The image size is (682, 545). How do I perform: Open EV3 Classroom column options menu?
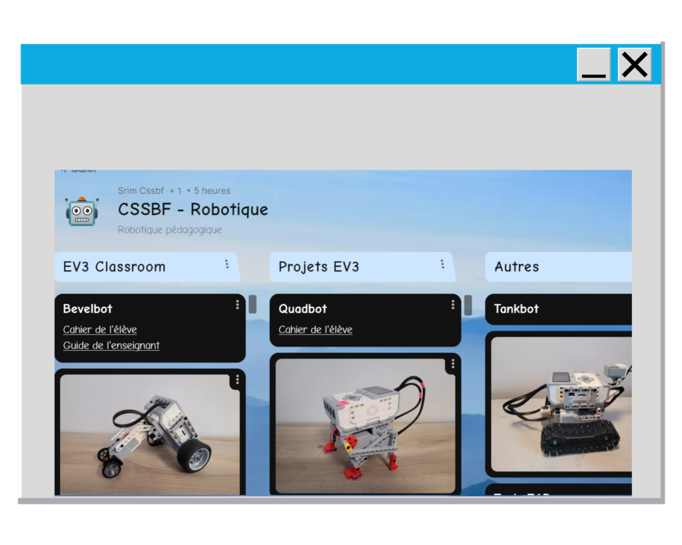(x=226, y=264)
